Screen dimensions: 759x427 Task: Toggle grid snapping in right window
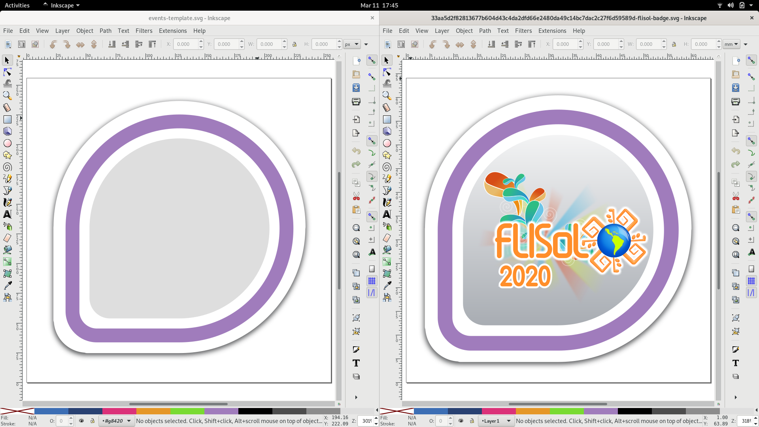click(751, 281)
